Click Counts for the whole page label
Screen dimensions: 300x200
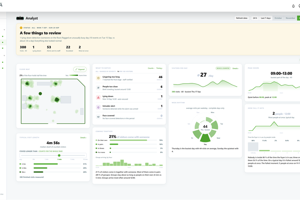point(50,151)
